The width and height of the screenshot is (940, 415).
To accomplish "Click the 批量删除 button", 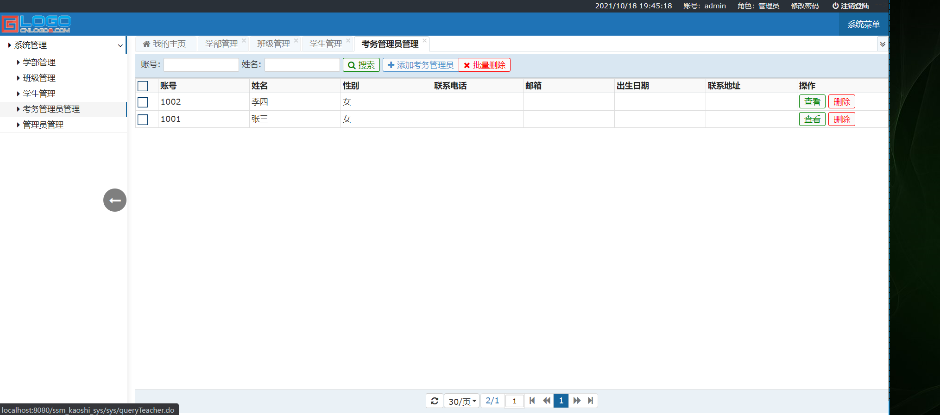I will (x=485, y=65).
